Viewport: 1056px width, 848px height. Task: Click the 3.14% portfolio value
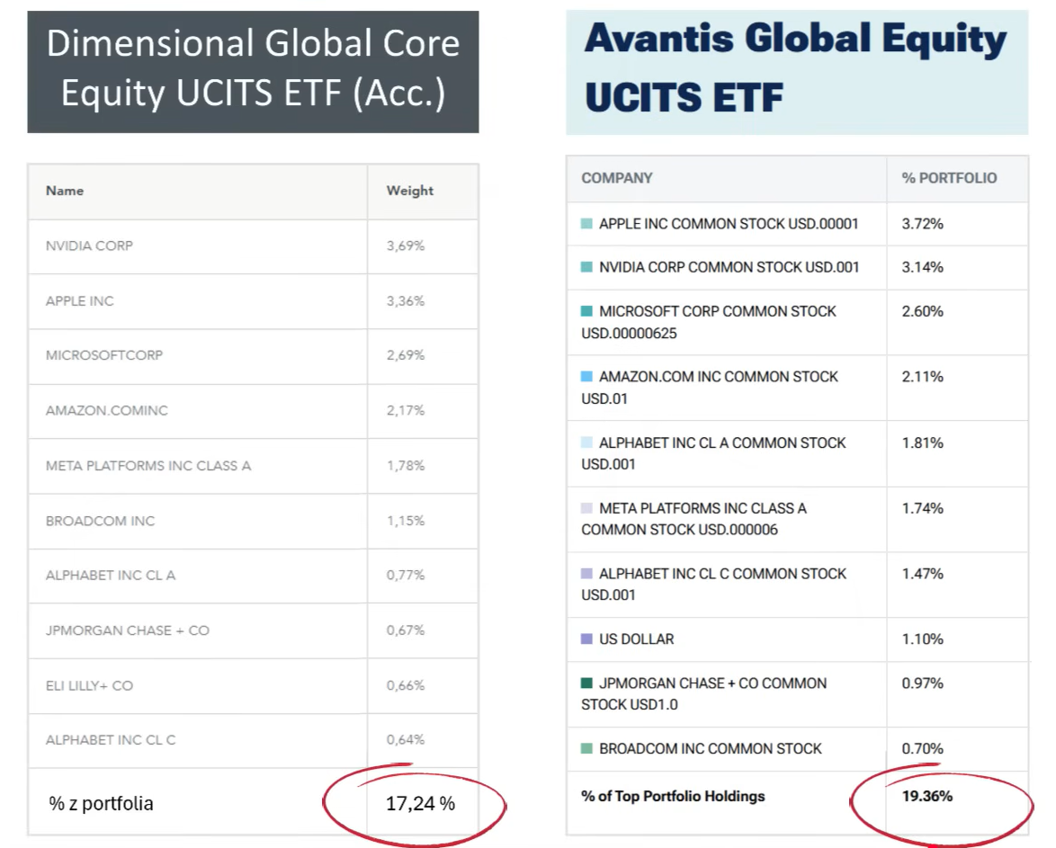pos(923,267)
